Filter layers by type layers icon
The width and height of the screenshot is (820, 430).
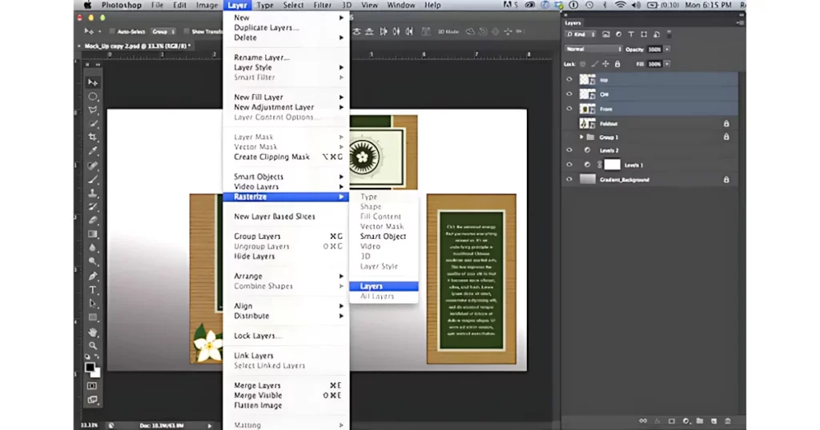pos(631,34)
